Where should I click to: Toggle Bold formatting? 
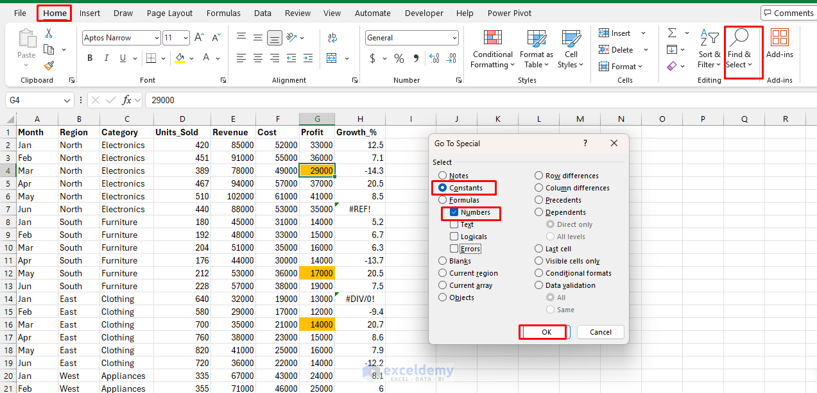[x=90, y=58]
